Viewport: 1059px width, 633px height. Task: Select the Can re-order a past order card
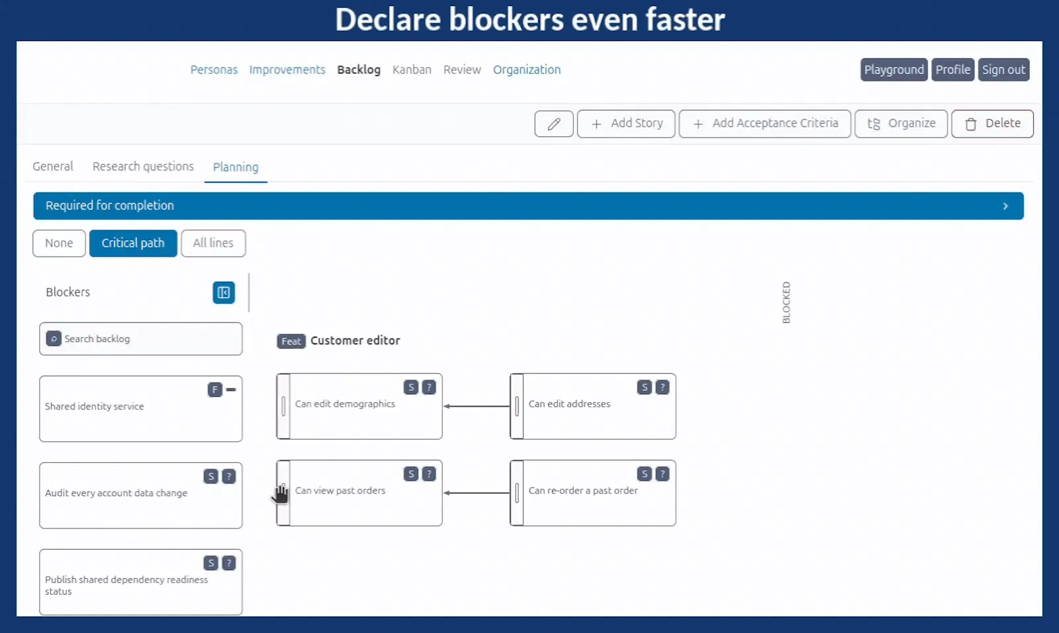pyautogui.click(x=593, y=493)
